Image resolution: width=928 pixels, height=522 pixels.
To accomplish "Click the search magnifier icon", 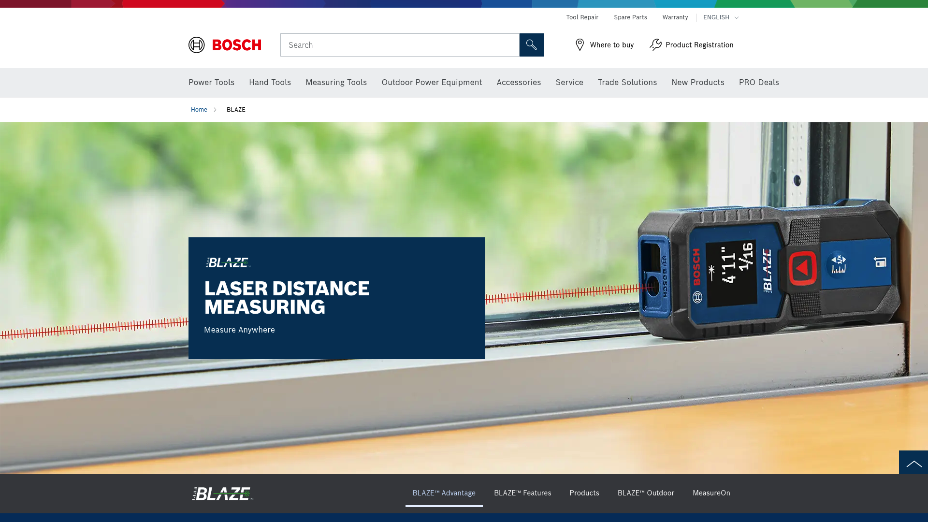I will pyautogui.click(x=531, y=45).
